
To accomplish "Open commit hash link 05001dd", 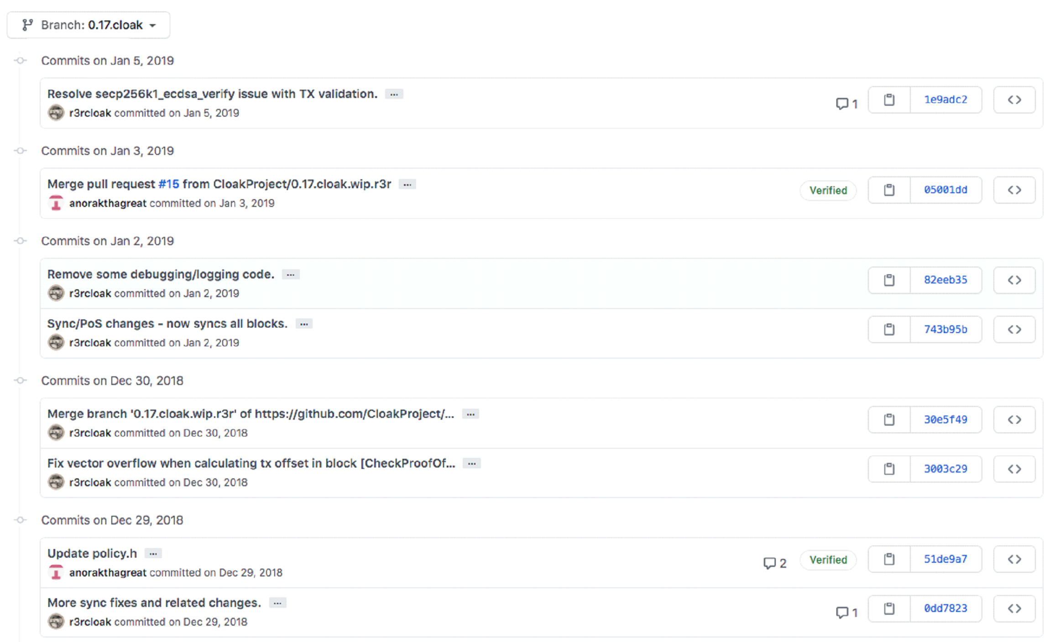I will [x=945, y=190].
